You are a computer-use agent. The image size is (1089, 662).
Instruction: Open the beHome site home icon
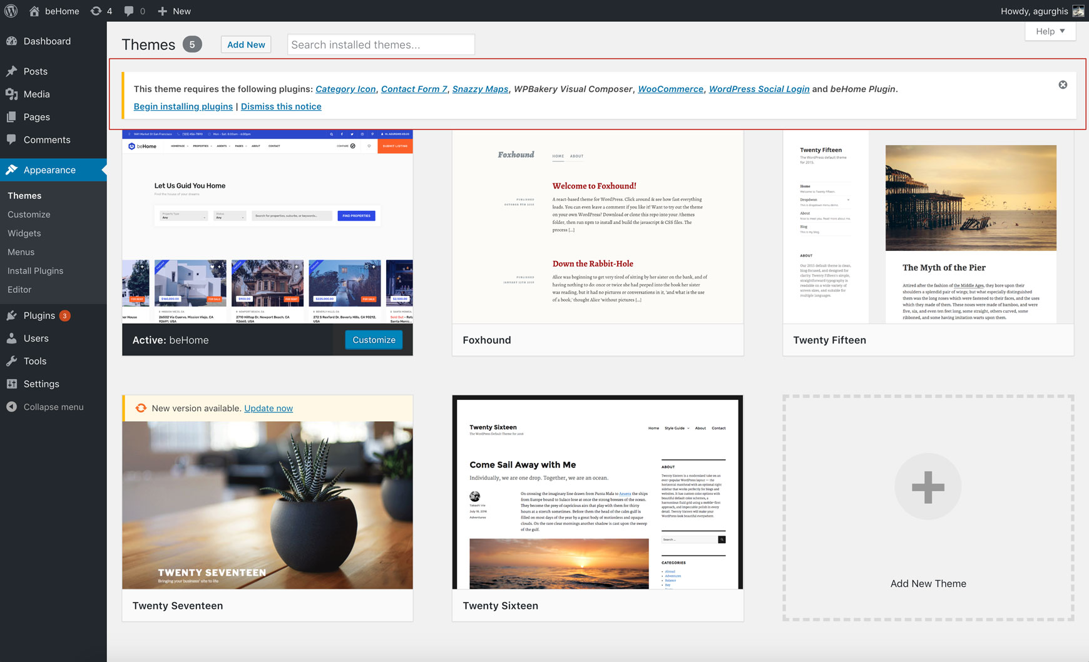[x=34, y=11]
